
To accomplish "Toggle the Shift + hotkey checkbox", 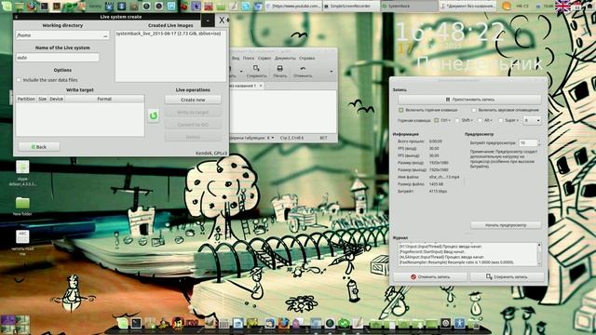I will 457,120.
